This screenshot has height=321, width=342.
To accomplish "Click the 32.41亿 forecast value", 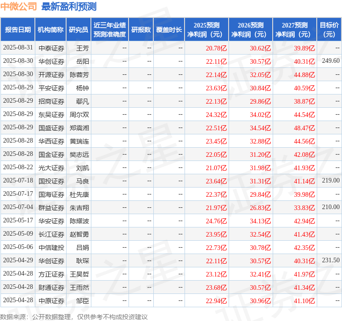I will (260, 274).
